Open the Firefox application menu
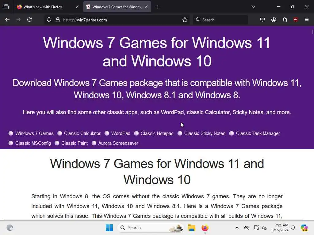Viewport: 314px width, 235px height. pyautogui.click(x=307, y=20)
